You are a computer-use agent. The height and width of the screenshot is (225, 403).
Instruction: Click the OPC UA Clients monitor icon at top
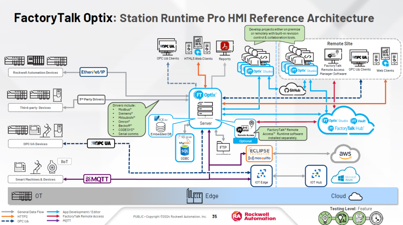167,47
